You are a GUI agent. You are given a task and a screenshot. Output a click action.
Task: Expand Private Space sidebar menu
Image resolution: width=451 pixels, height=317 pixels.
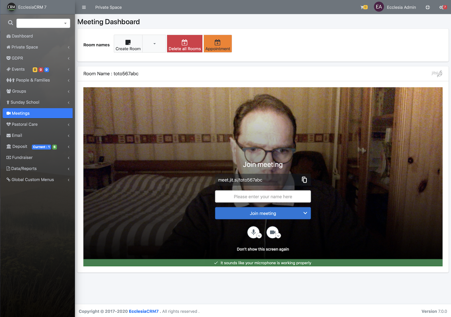pyautogui.click(x=38, y=47)
